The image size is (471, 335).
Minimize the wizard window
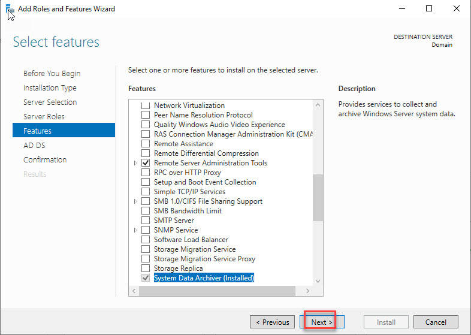coord(401,9)
